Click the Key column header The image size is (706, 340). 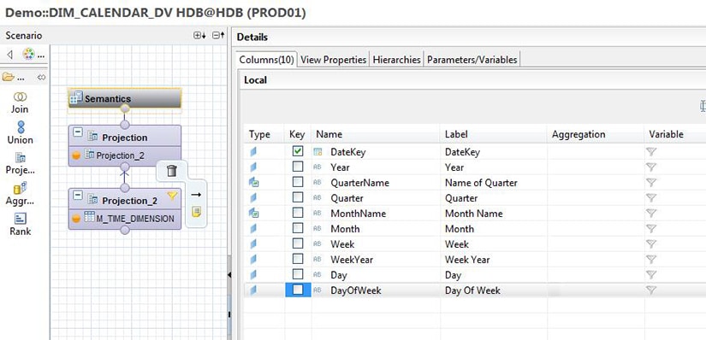click(x=298, y=134)
